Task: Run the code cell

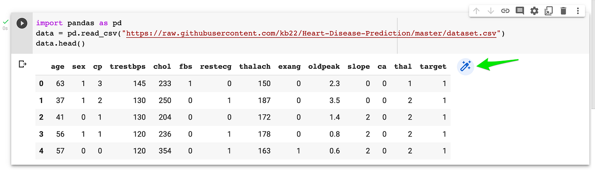Action: [22, 23]
